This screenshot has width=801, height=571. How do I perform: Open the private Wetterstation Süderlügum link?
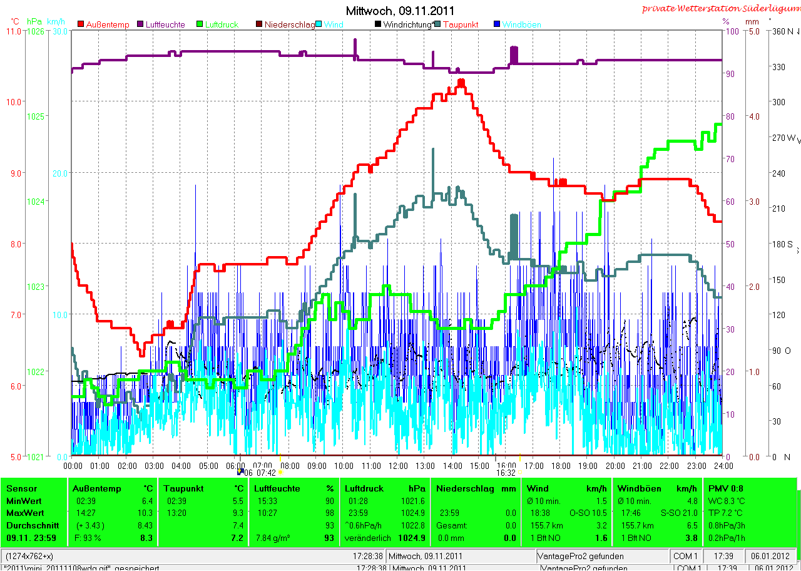(721, 8)
